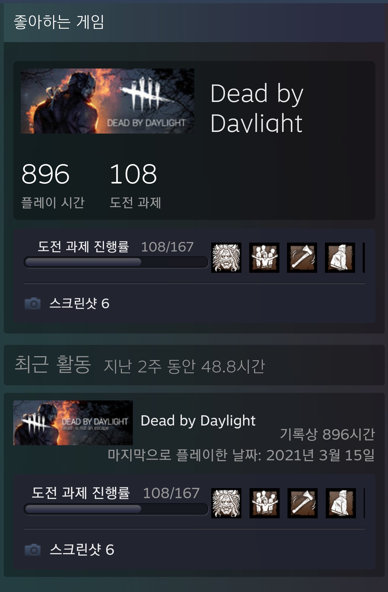Click the group of survivors achievement icon, top

(x=264, y=258)
